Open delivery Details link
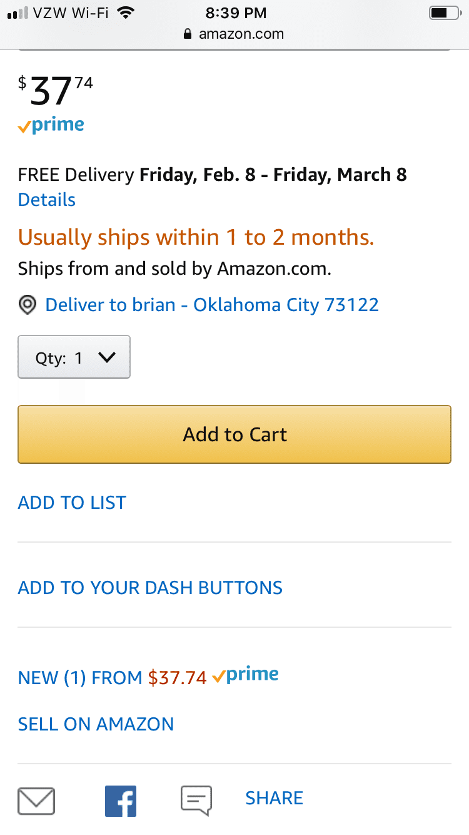 [x=47, y=200]
